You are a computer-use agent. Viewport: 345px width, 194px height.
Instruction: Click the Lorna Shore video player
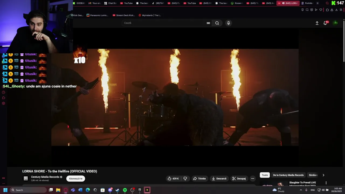[x=175, y=97]
